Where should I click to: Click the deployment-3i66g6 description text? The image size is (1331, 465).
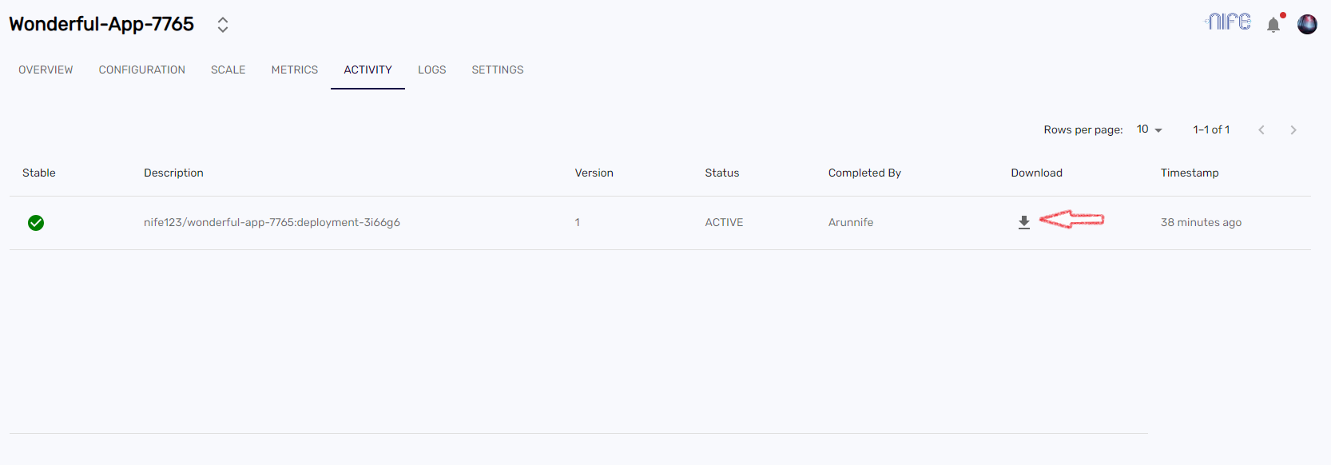coord(272,222)
